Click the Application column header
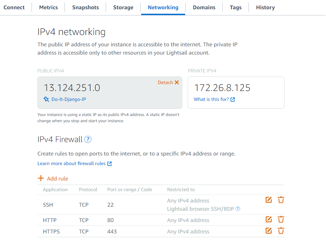 [55, 189]
